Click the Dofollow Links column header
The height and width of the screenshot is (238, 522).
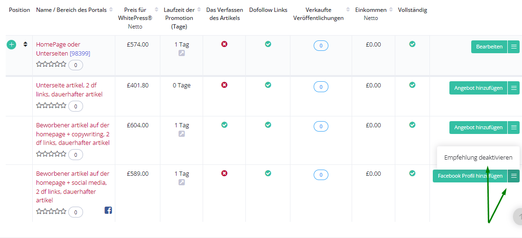pyautogui.click(x=268, y=10)
